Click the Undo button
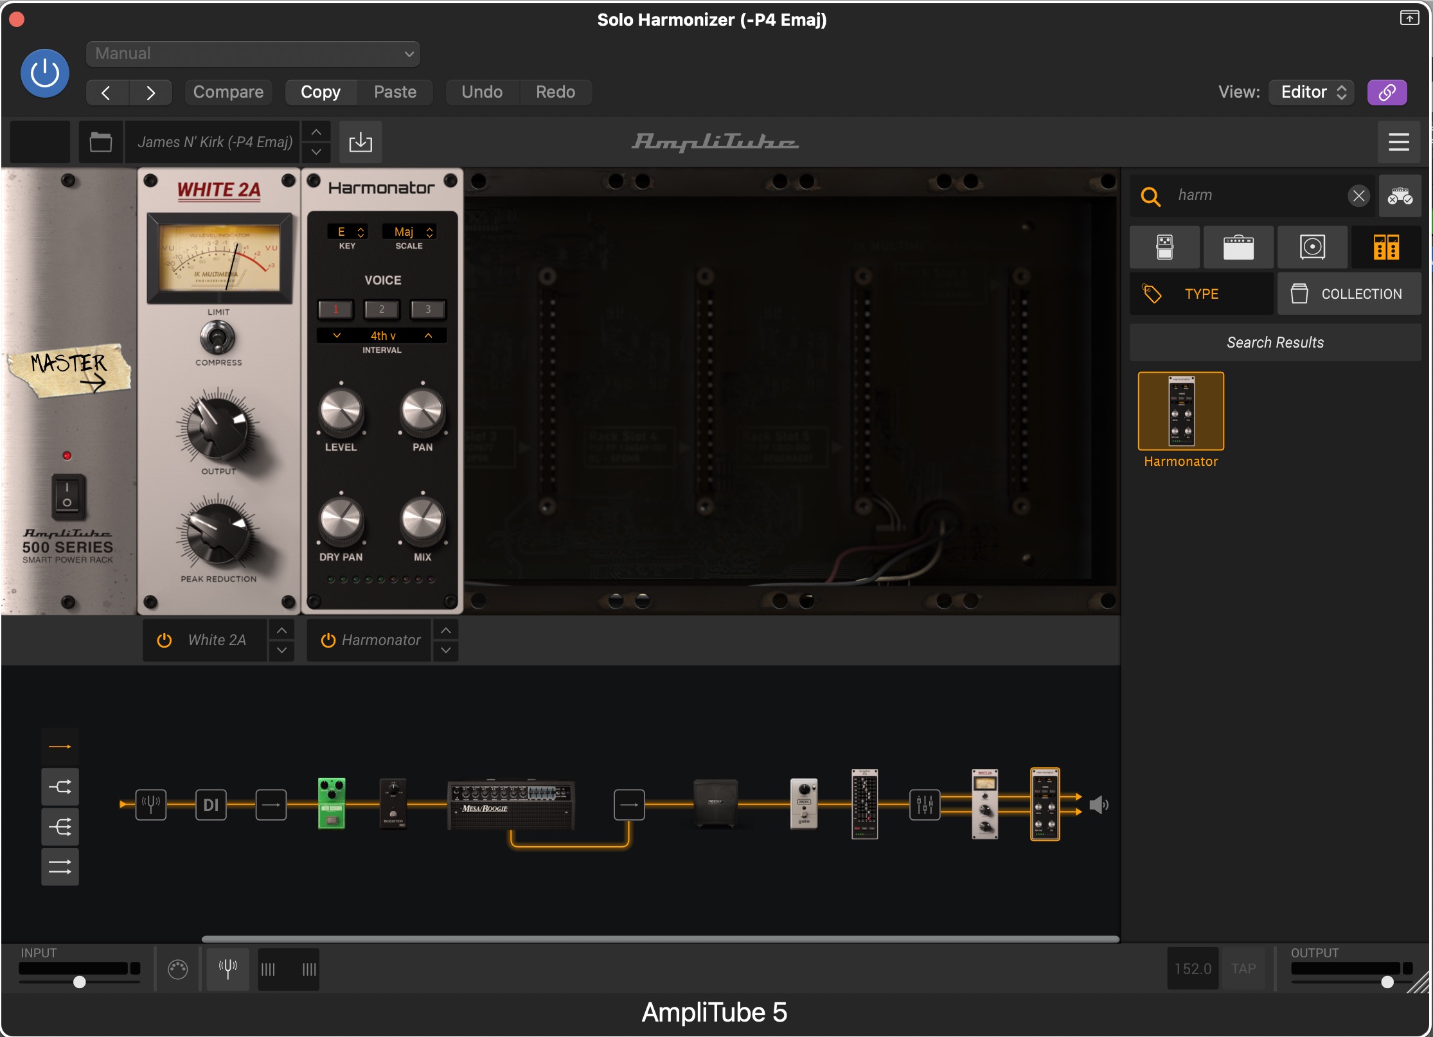The height and width of the screenshot is (1037, 1433). pos(482,93)
